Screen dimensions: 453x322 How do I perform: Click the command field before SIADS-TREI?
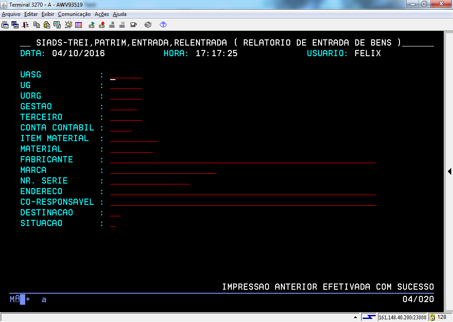click(25, 43)
